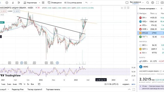Set range to 6мес

[15, 84]
